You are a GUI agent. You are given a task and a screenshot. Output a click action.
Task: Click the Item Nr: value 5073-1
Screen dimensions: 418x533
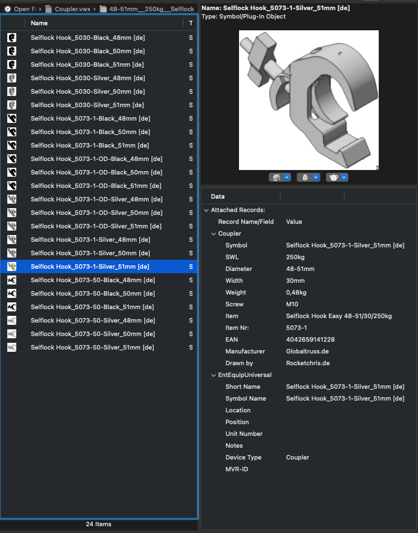(x=296, y=328)
